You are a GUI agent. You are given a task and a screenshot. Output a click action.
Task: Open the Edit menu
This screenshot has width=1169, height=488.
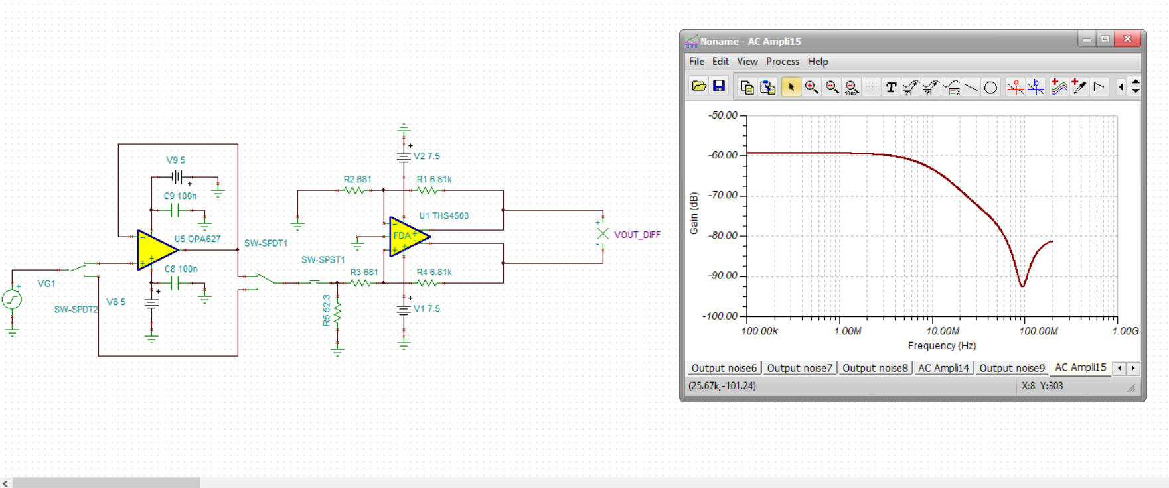pos(720,61)
